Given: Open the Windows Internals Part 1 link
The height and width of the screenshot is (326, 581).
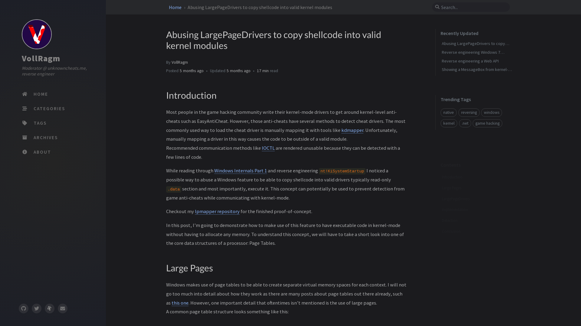Looking at the screenshot, I should [241, 171].
